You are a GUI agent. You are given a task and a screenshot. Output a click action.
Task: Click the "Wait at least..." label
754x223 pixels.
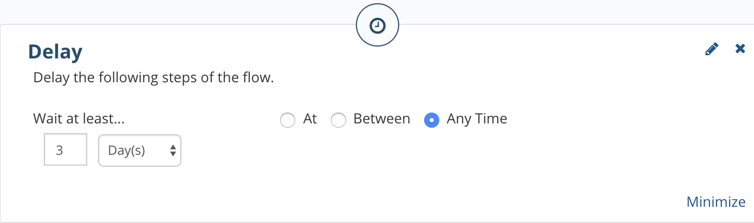pos(79,119)
